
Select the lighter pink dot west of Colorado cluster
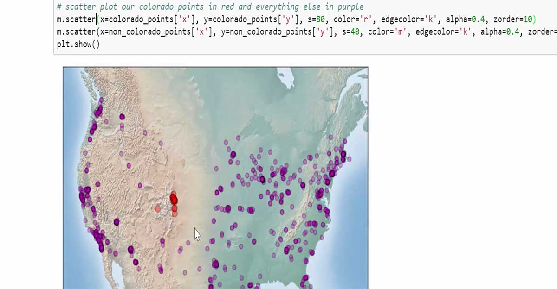[x=158, y=209]
